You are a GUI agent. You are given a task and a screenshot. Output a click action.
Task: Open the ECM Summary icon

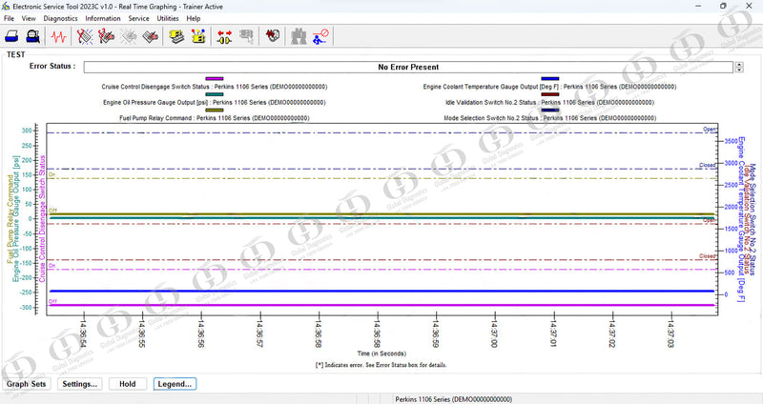coord(176,36)
